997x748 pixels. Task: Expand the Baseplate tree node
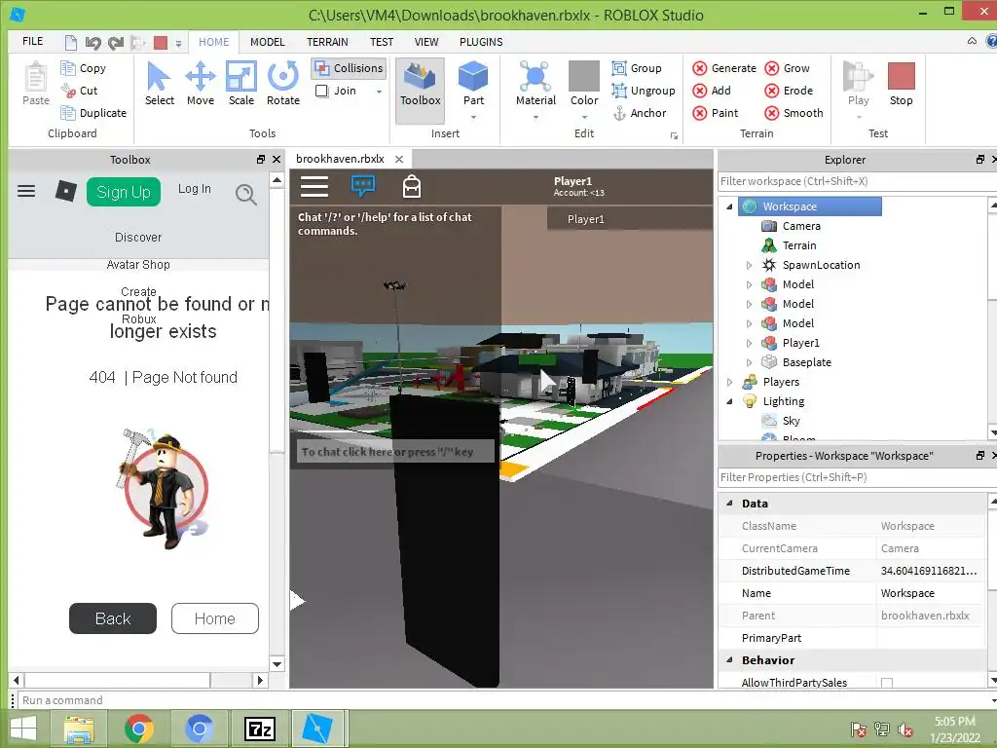click(x=749, y=362)
